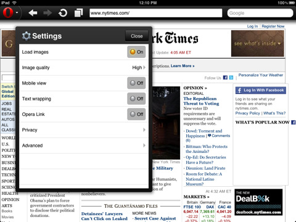Image resolution: width=296 pixels, height=222 pixels.
Task: Go forward with the right arrow
Action: 47,13
